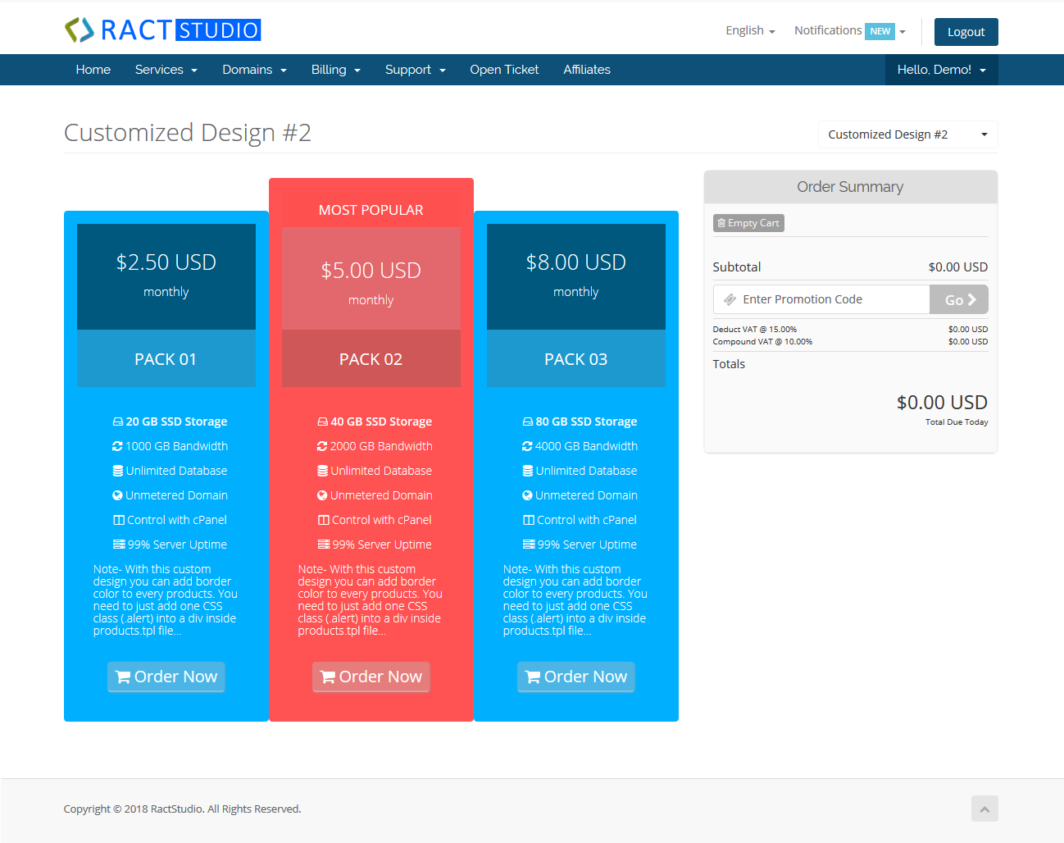Select Open Ticket in the navigation bar

click(504, 70)
